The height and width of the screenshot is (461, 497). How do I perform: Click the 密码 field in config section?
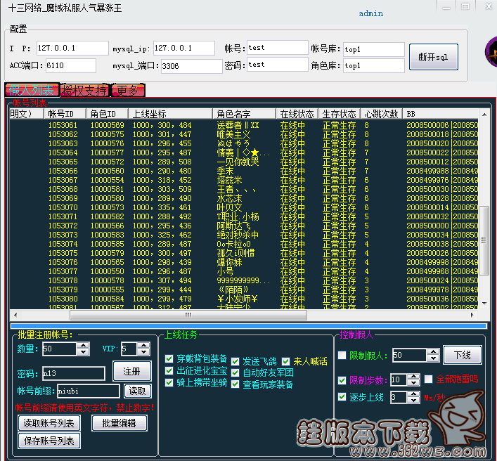(278, 65)
